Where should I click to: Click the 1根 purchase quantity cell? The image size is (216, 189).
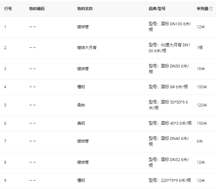pyautogui.click(x=200, y=48)
